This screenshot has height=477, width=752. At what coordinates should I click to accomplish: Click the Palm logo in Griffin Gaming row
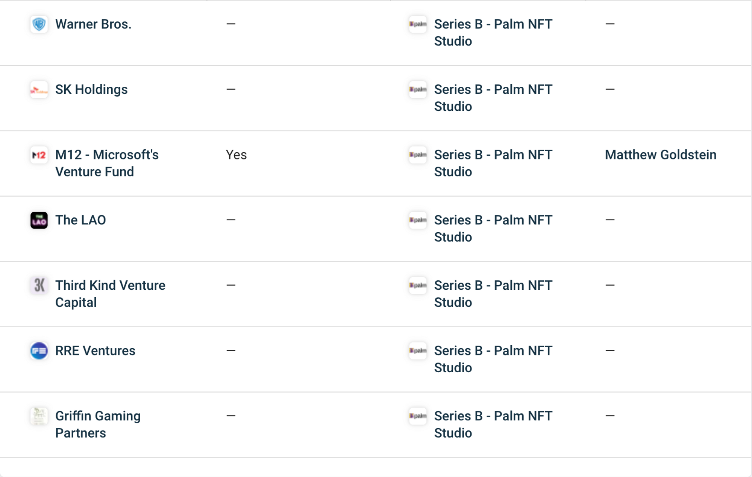coord(418,416)
